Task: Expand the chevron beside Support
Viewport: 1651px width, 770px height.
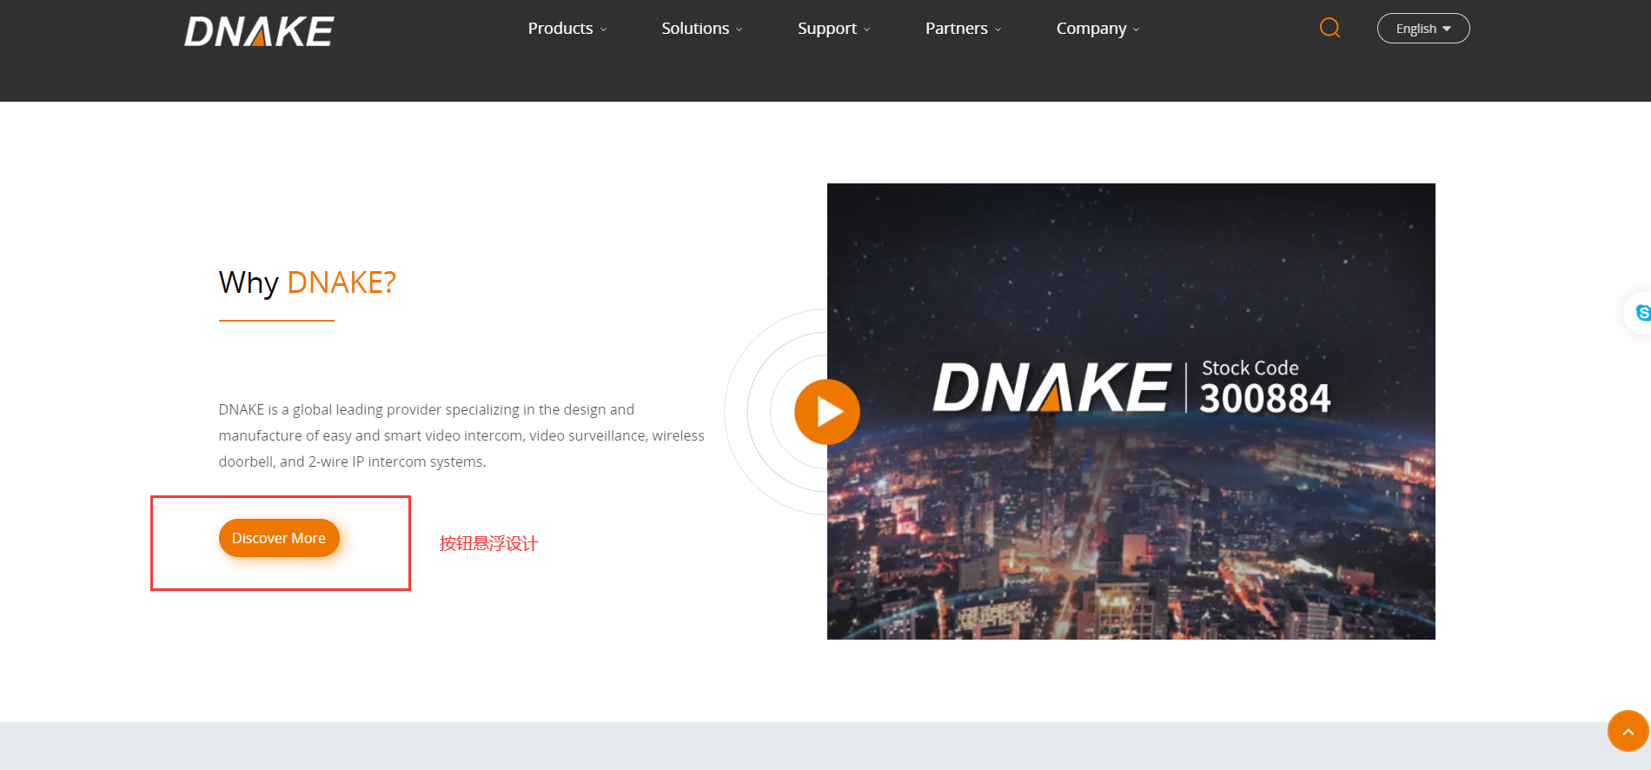Action: pyautogui.click(x=867, y=30)
